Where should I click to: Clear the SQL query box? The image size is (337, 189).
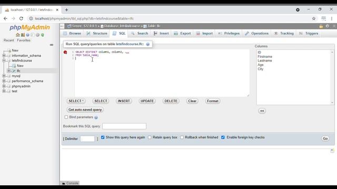click(192, 101)
